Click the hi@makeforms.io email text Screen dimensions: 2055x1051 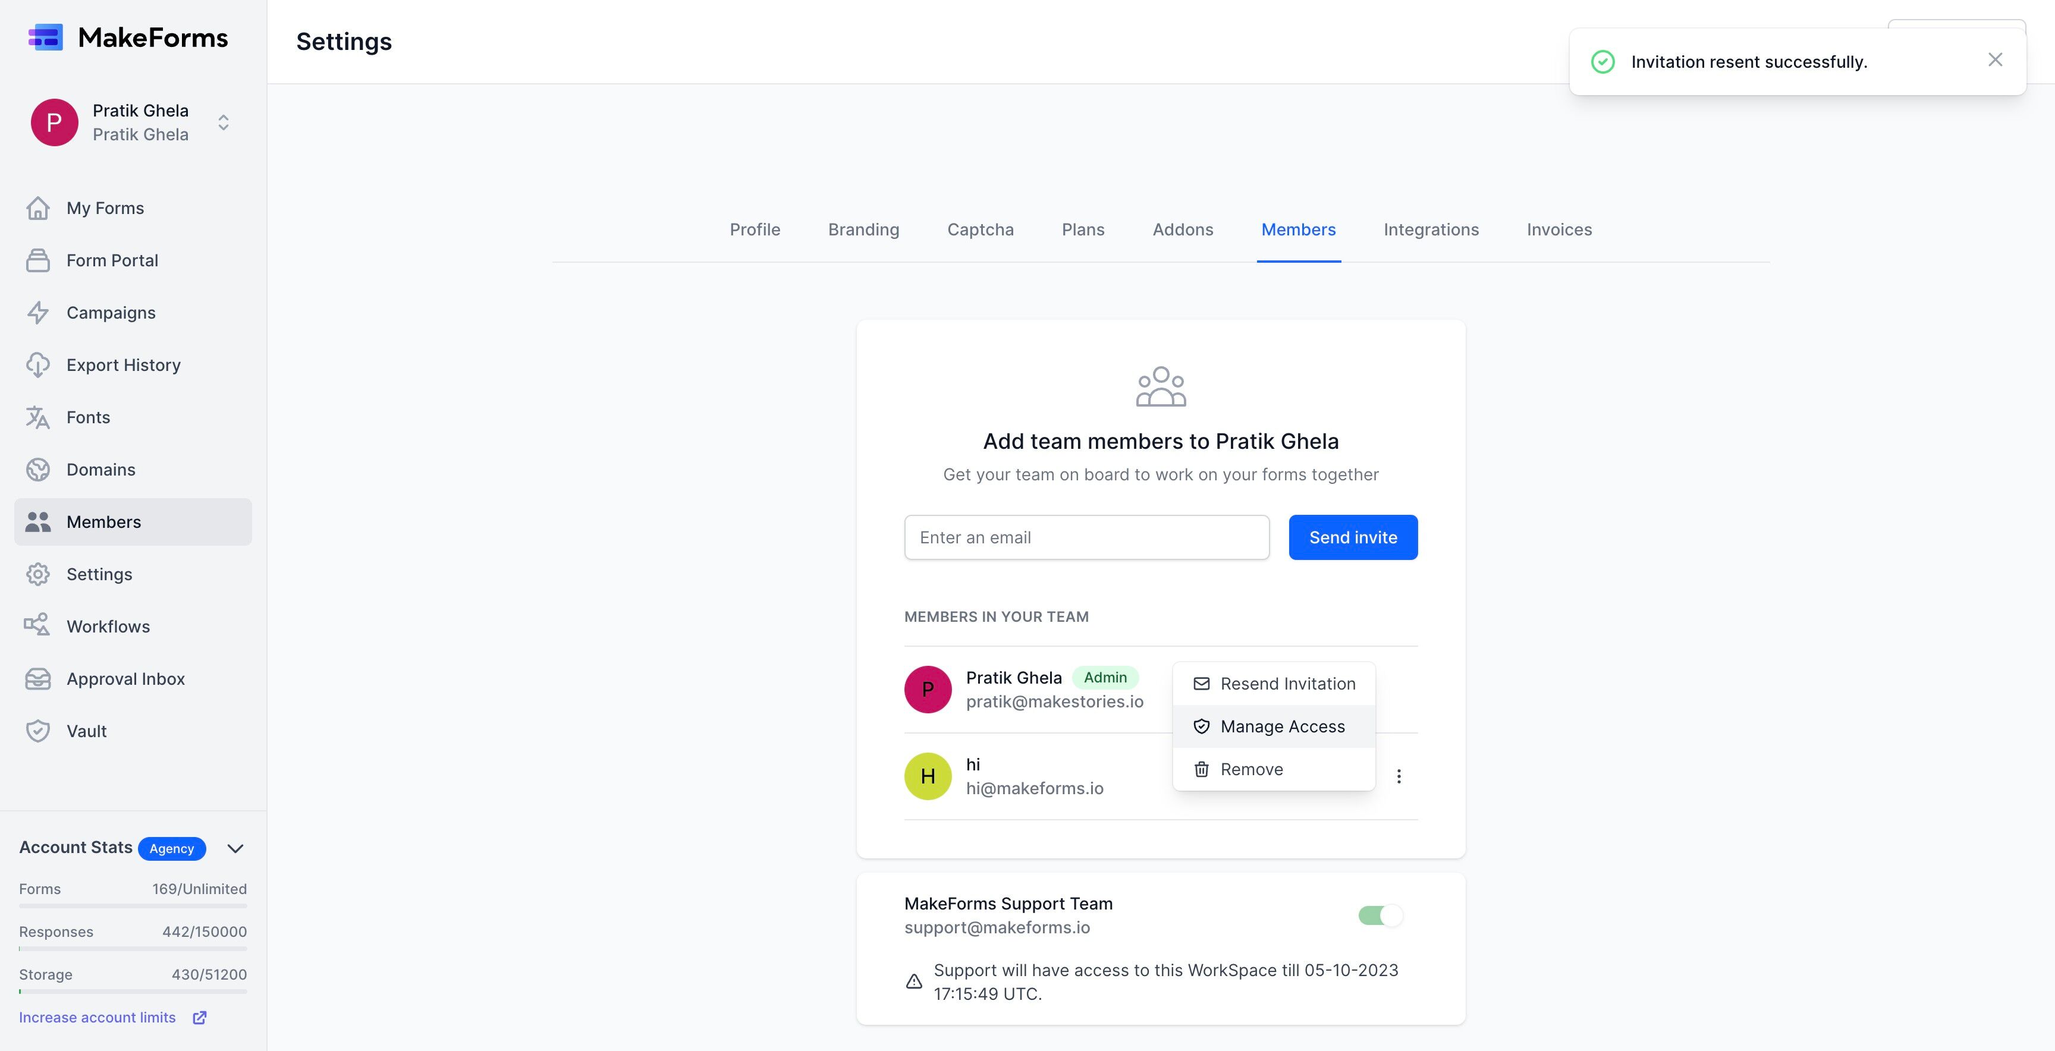(x=1035, y=789)
